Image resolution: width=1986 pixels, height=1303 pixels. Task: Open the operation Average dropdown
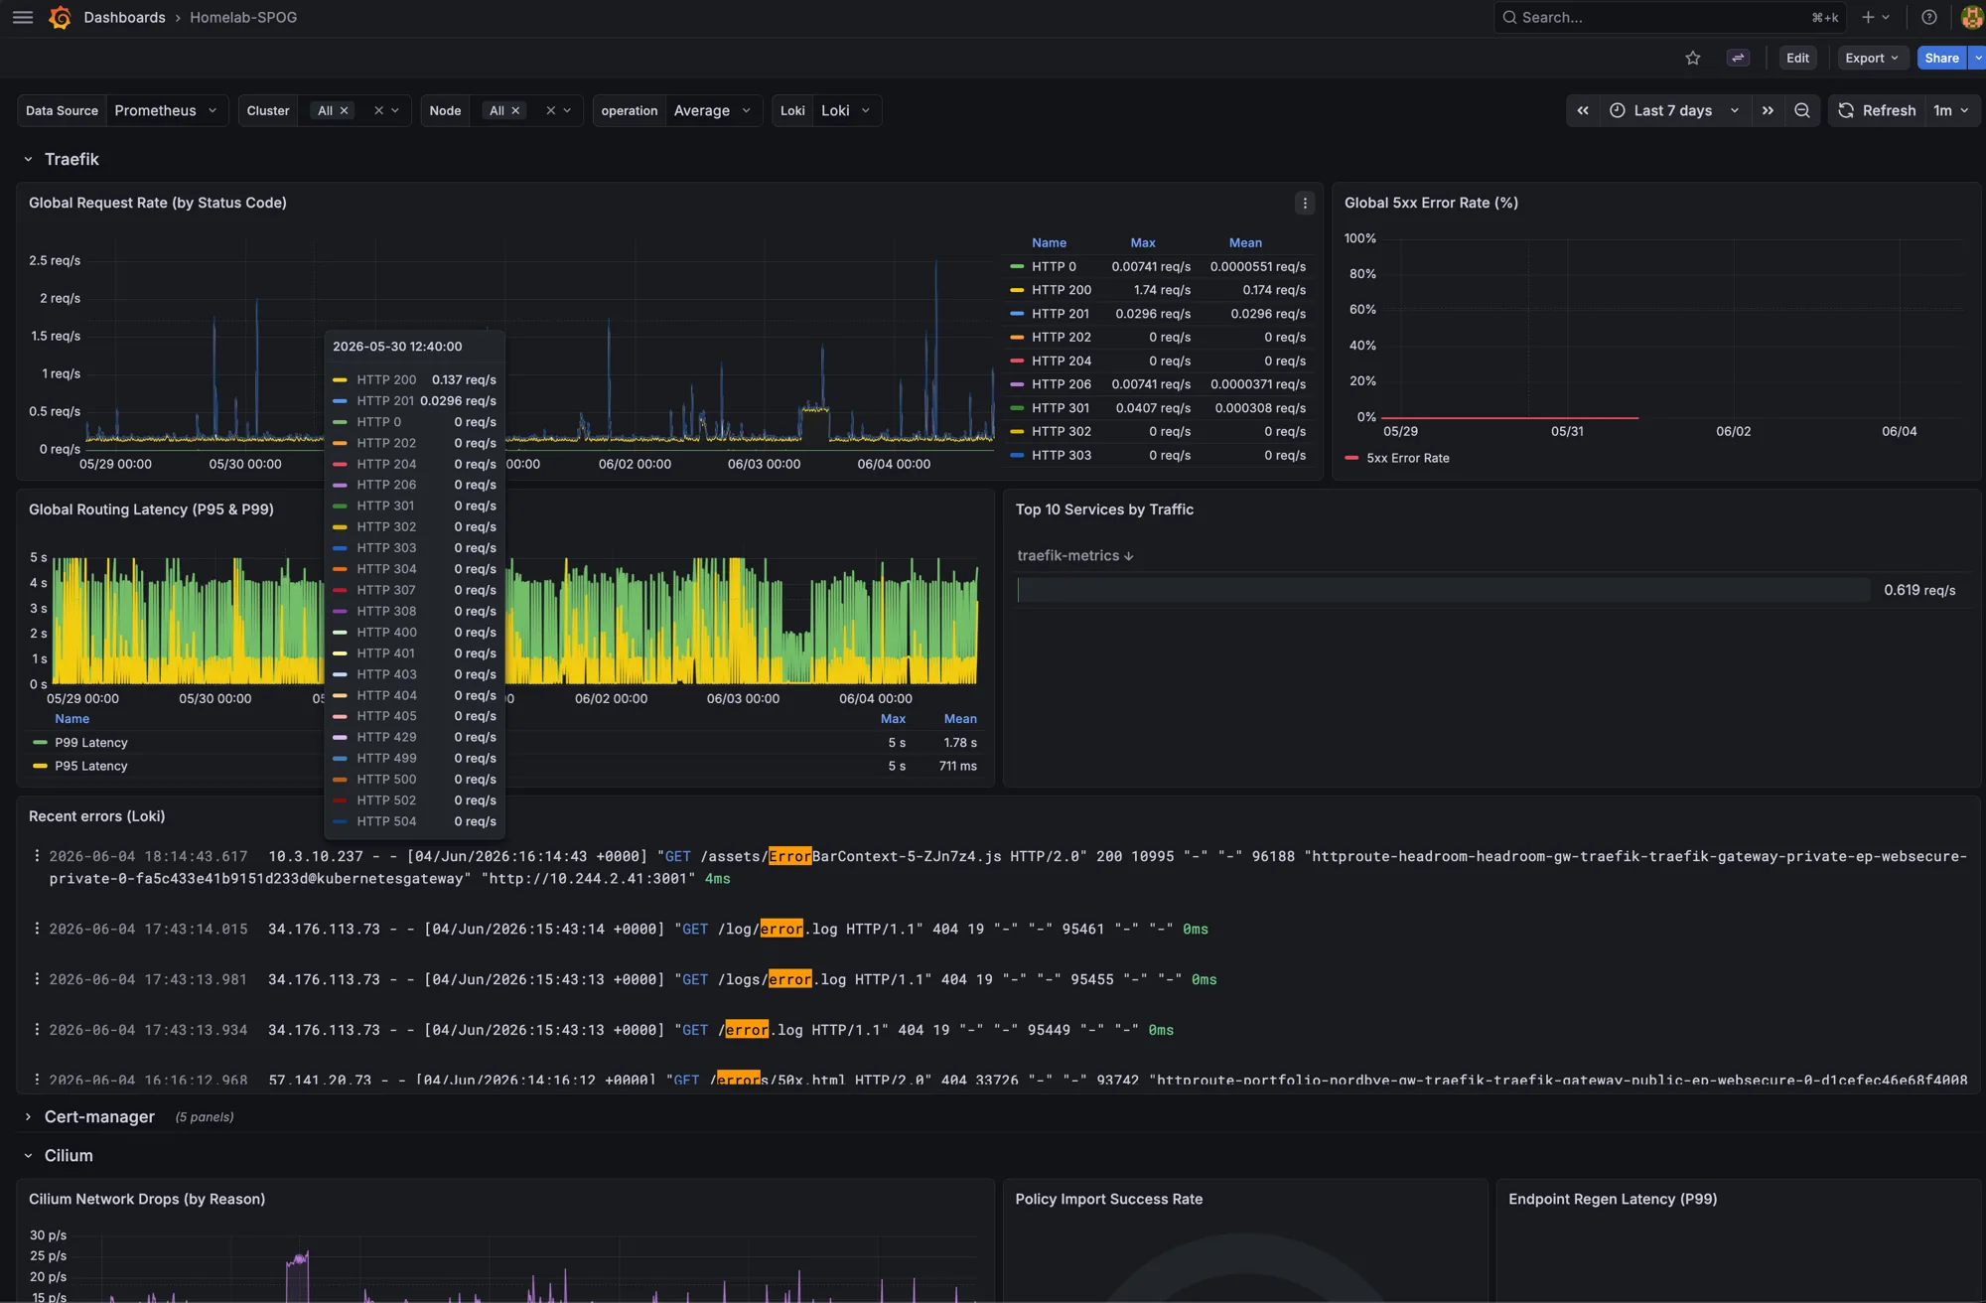[713, 110]
